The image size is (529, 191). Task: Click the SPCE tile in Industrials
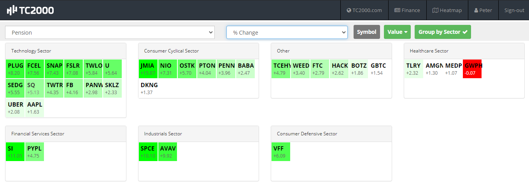pyautogui.click(x=148, y=152)
